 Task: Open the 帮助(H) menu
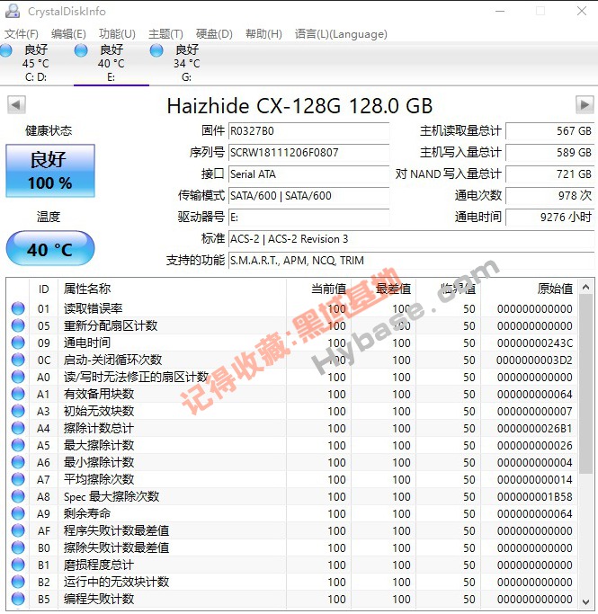coord(263,34)
